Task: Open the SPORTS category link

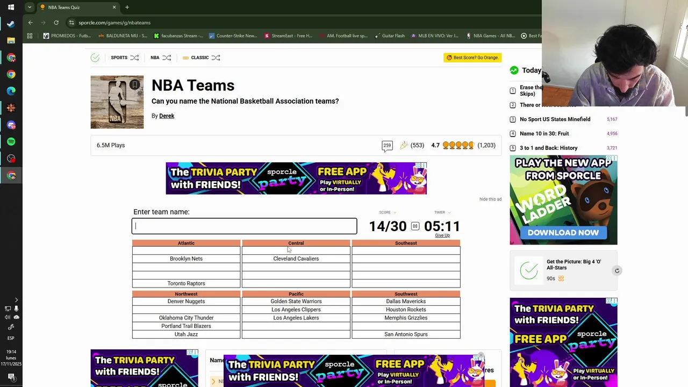Action: pos(119,58)
